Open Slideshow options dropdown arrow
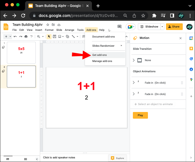This screenshot has height=162, width=195. 162,27
